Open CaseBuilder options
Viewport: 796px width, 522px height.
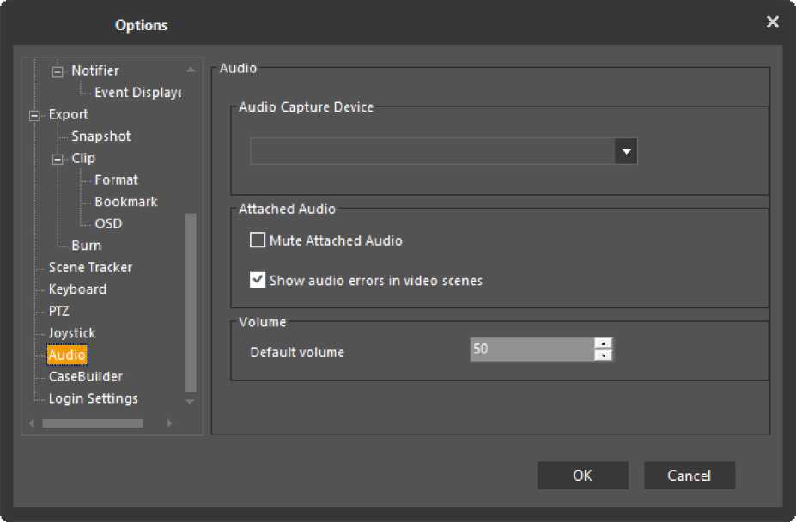pos(85,377)
